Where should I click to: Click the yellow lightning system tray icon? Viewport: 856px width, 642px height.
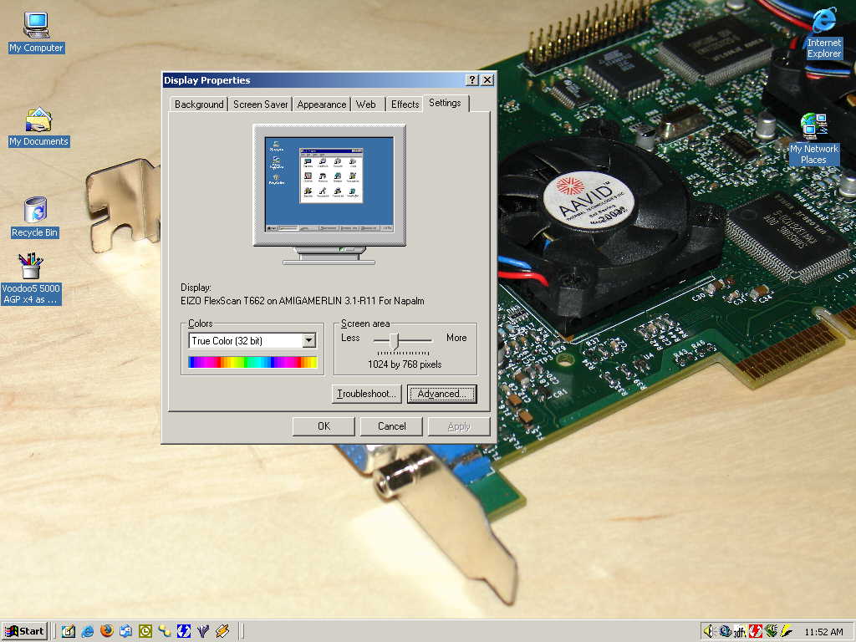pyautogui.click(x=786, y=631)
